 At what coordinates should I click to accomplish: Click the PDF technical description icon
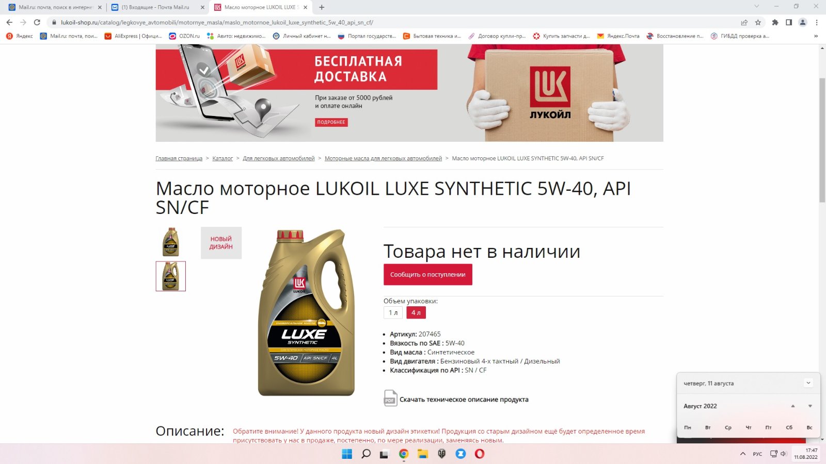coord(390,398)
